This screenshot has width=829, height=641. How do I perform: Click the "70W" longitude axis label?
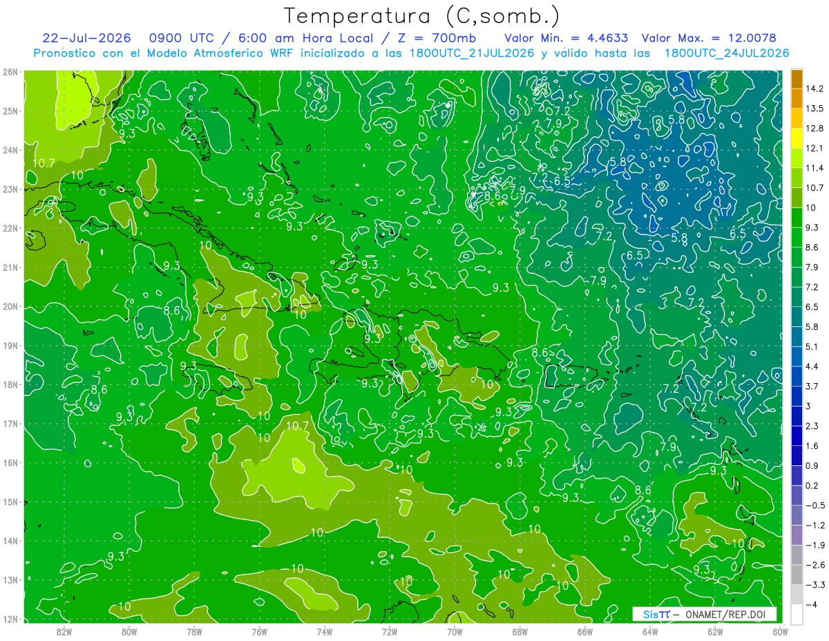point(455,631)
